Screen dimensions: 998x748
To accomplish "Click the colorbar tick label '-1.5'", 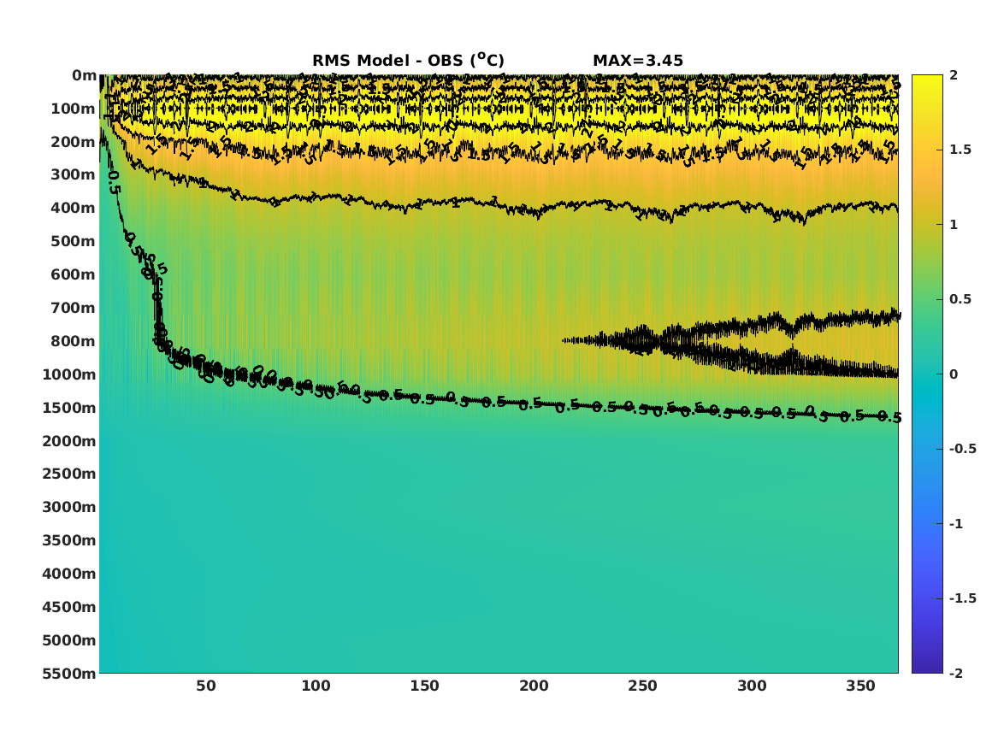I will [963, 598].
